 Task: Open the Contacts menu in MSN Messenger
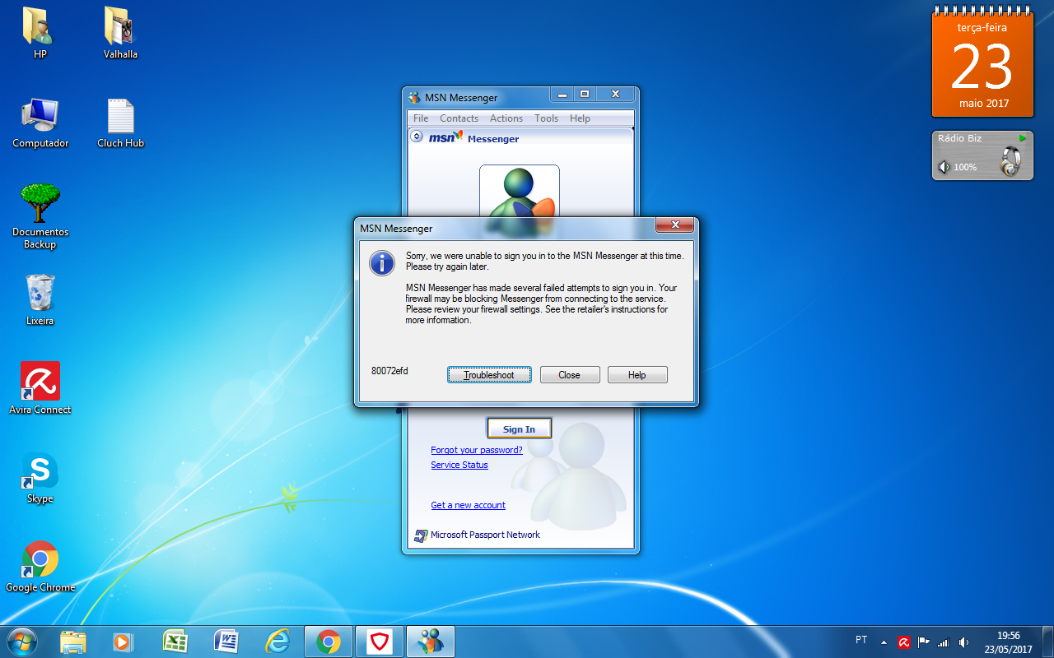click(x=459, y=118)
